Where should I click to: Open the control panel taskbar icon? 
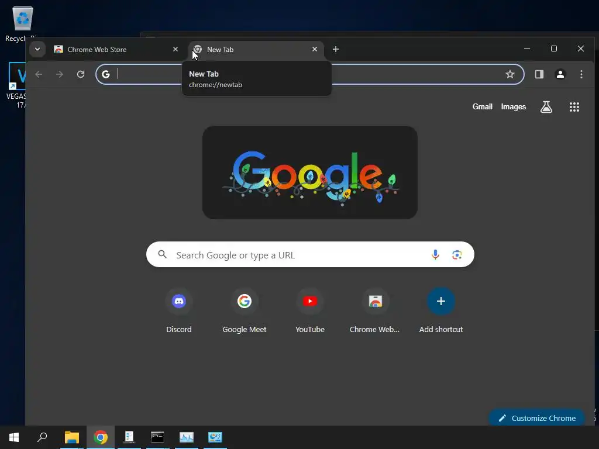(215, 437)
